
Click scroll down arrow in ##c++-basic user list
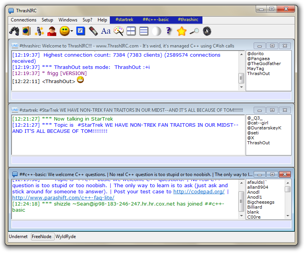point(288,216)
